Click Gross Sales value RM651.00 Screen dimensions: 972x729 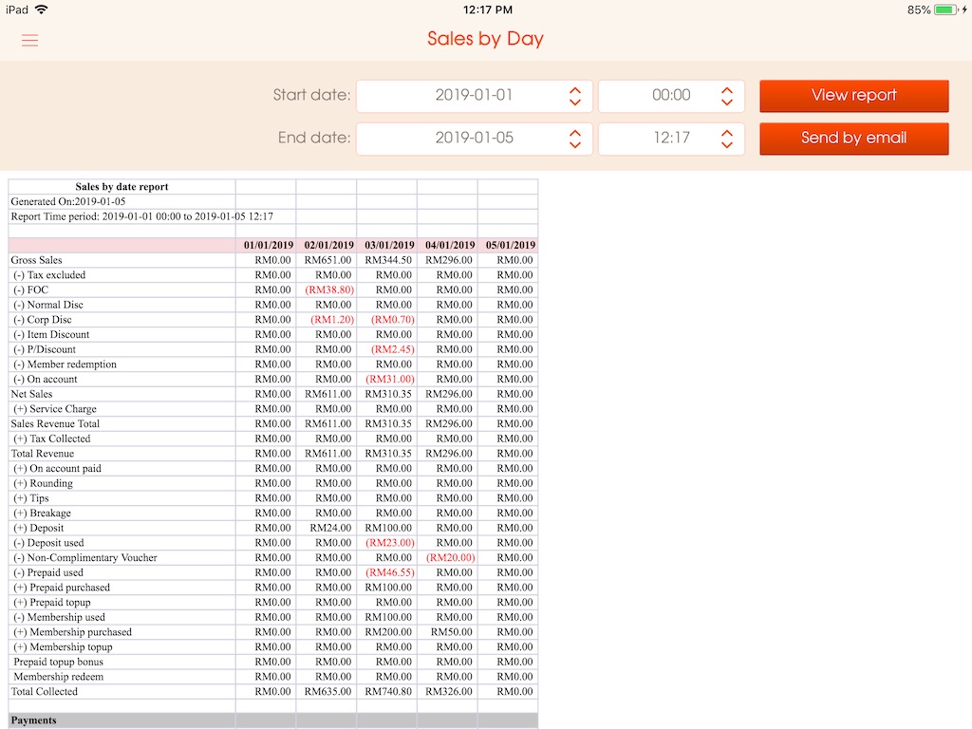pyautogui.click(x=327, y=260)
